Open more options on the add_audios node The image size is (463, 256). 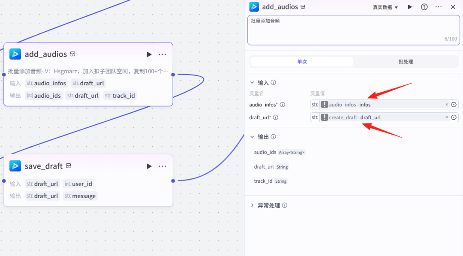point(162,54)
